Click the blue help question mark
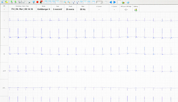Screen dimensions: 178x102 pyautogui.click(x=128, y=2)
